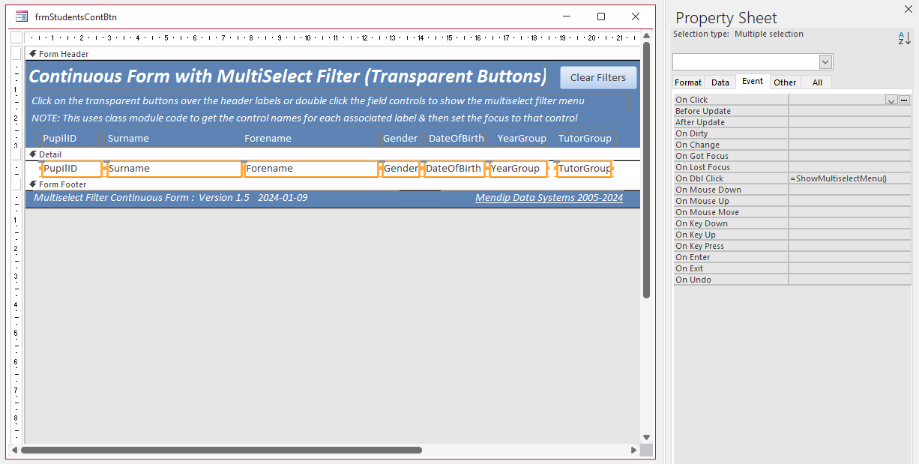Select the YearGroup header label
919x464 pixels.
pyautogui.click(x=520, y=138)
